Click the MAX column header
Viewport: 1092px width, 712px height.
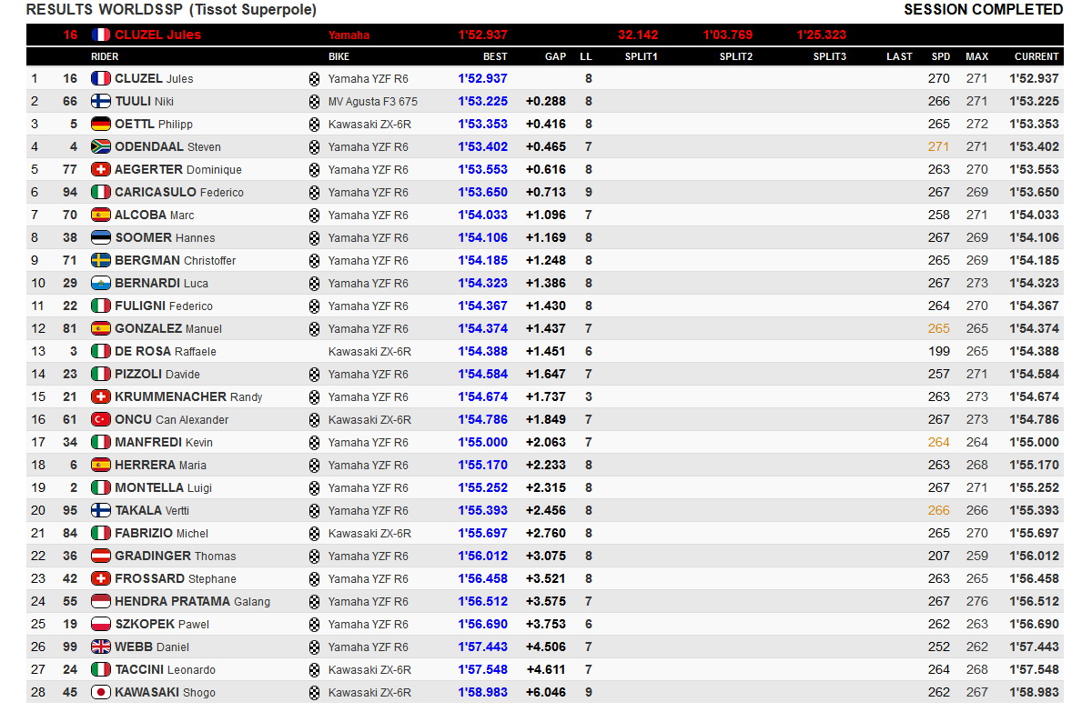976,56
